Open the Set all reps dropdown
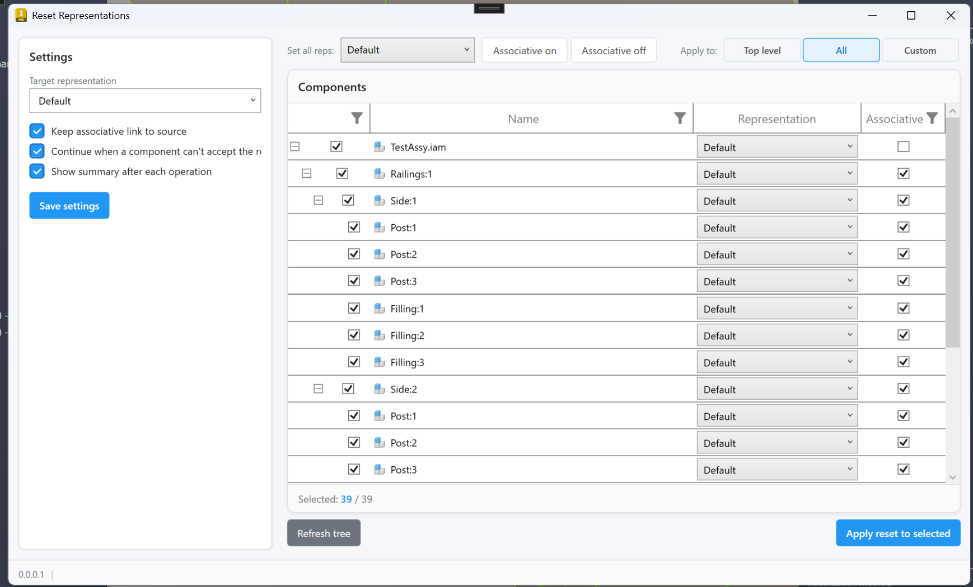973x587 pixels. click(408, 50)
